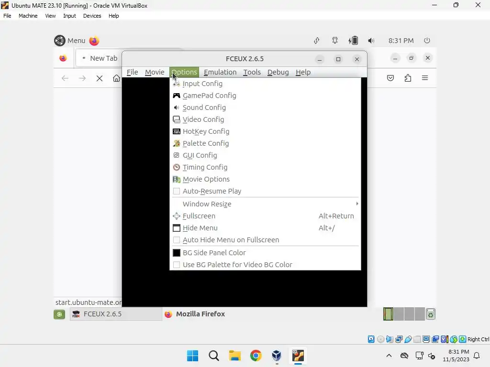Viewport: 490px width, 367px height.
Task: Open VirtualBox View menu
Action: point(50,16)
